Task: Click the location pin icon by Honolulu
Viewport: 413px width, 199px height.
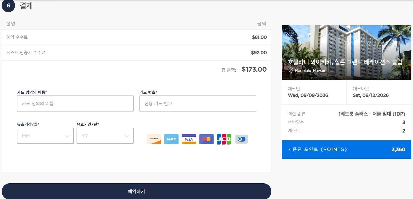Action: [x=291, y=71]
